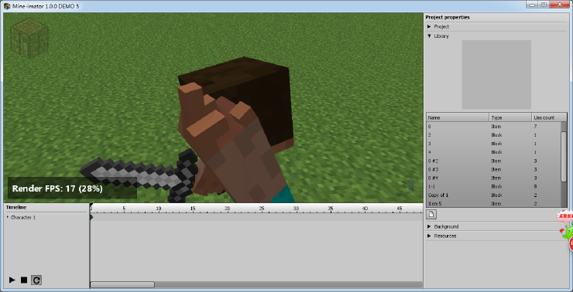Click the library list vertical scrollbar
573x292 pixels.
pyautogui.click(x=564, y=156)
